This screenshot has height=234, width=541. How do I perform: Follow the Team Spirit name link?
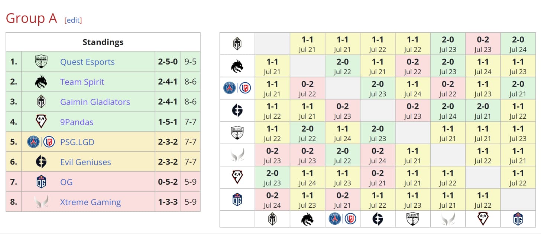(x=82, y=82)
